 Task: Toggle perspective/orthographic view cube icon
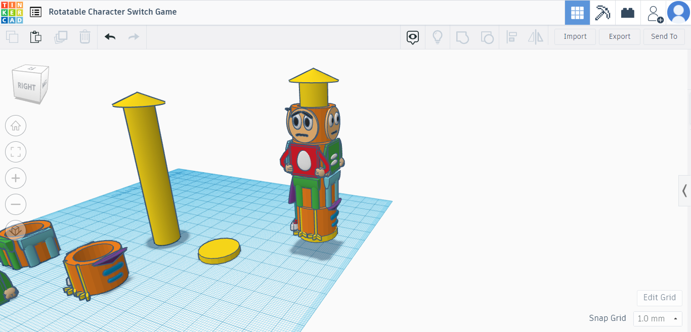[x=16, y=231]
